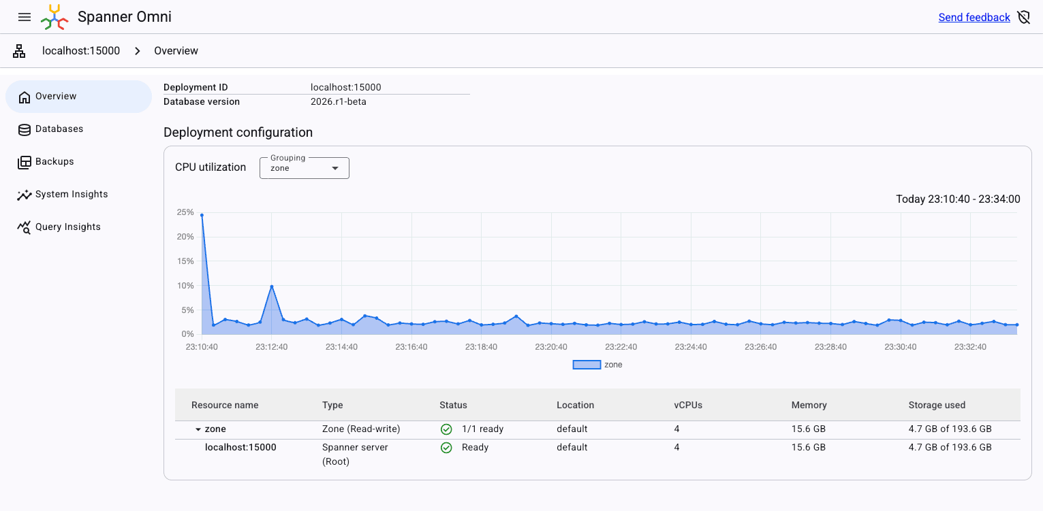Click the Send feedback link

974,18
